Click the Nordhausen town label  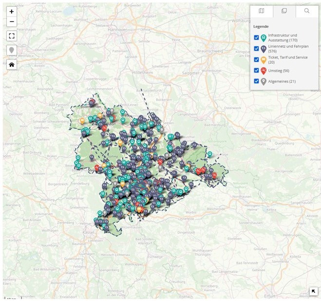click(242, 196)
